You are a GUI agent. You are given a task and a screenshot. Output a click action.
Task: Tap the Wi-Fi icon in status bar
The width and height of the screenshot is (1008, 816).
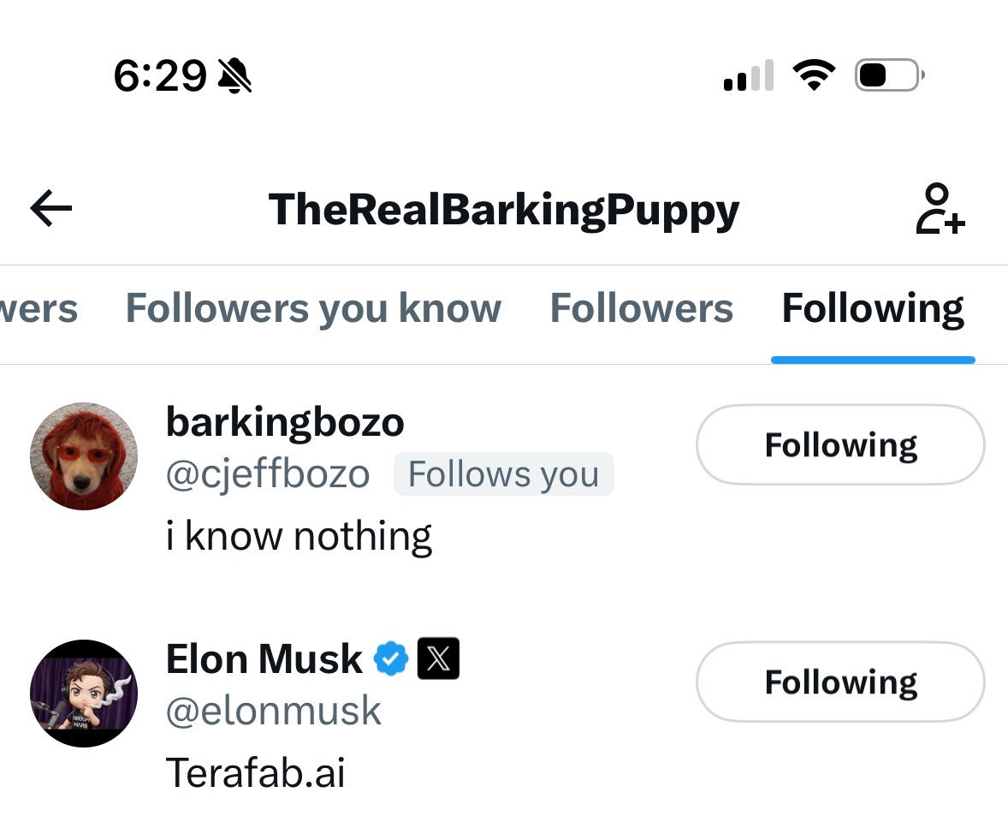[x=813, y=76]
